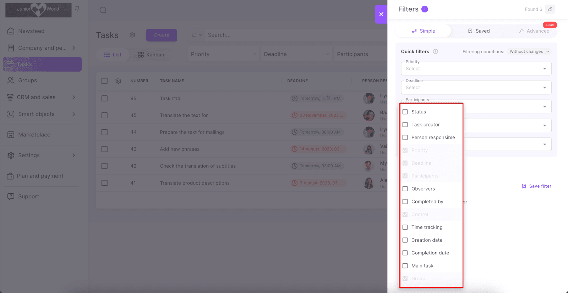Close the Filters panel with the X

pos(381,14)
